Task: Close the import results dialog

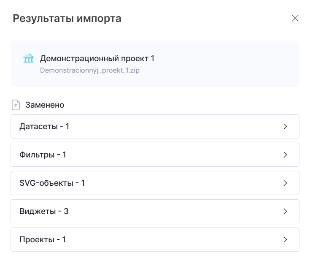Action: 295,18
